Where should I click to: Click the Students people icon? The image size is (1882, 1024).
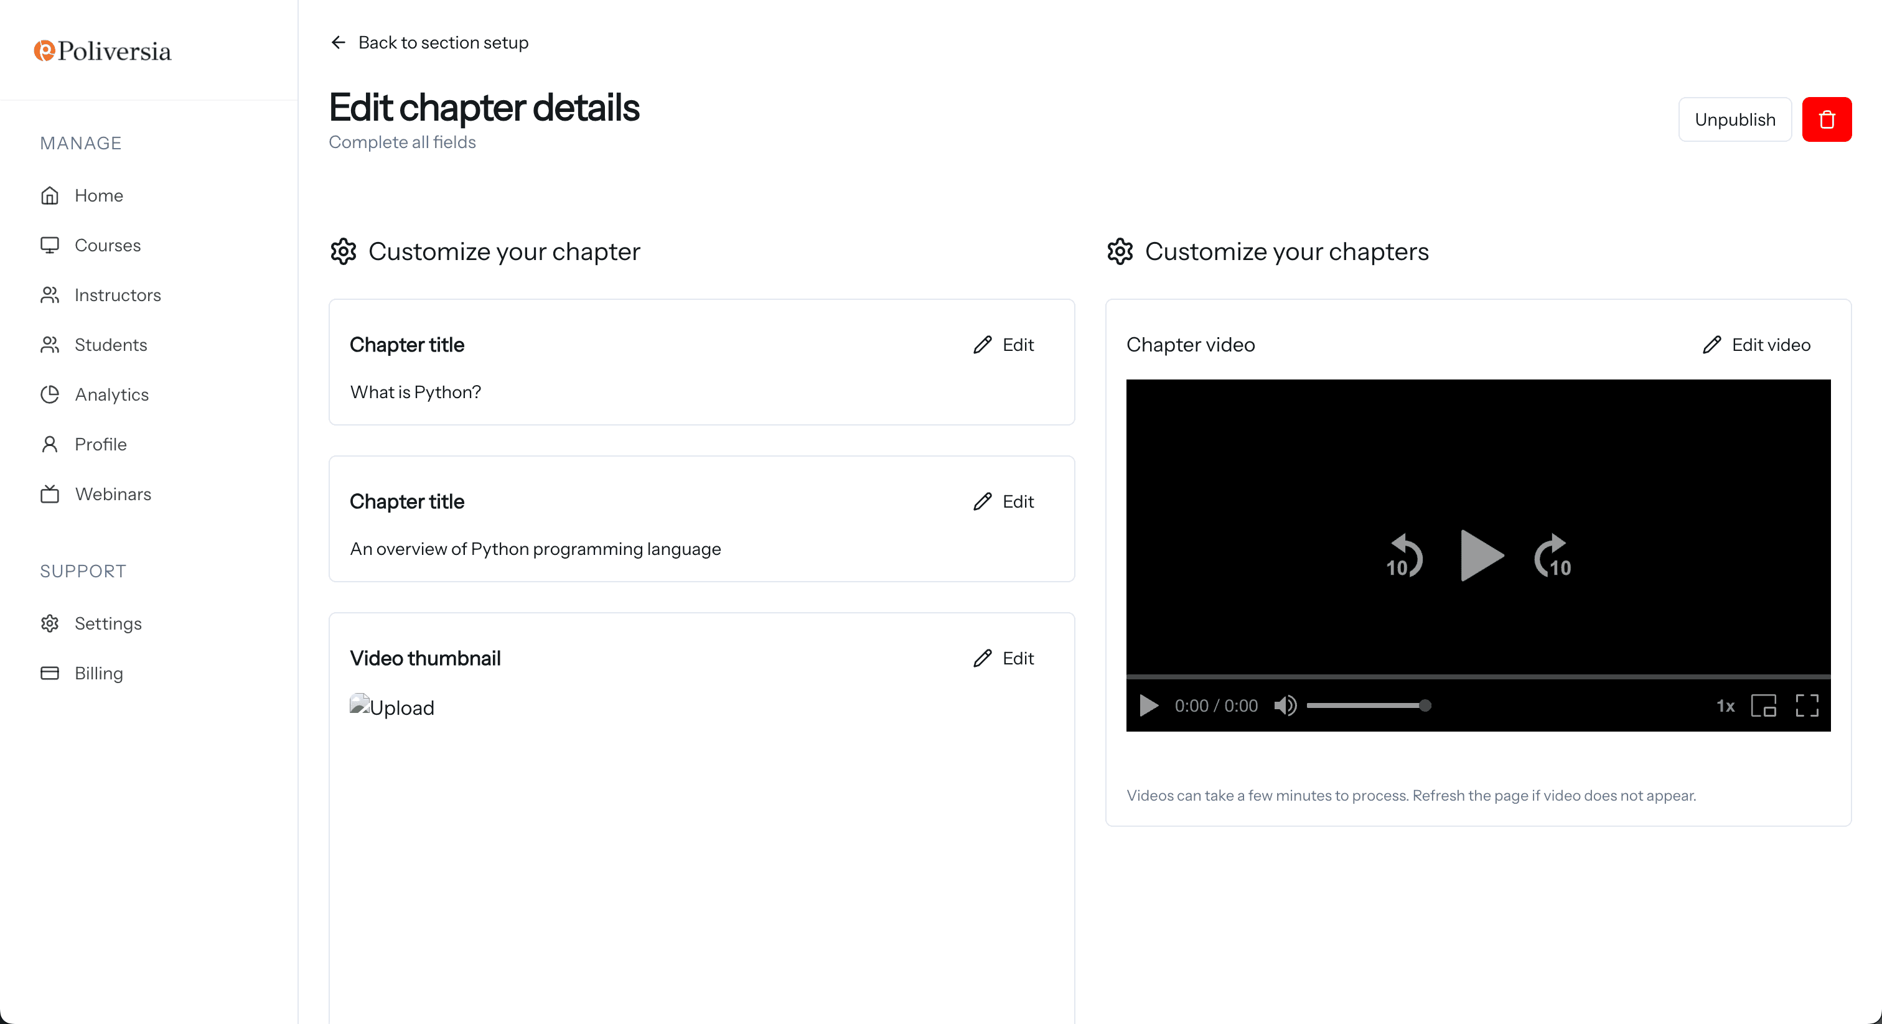coord(50,344)
